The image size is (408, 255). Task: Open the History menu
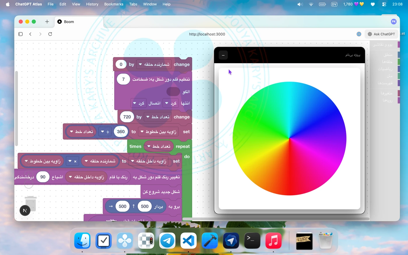pyautogui.click(x=92, y=4)
